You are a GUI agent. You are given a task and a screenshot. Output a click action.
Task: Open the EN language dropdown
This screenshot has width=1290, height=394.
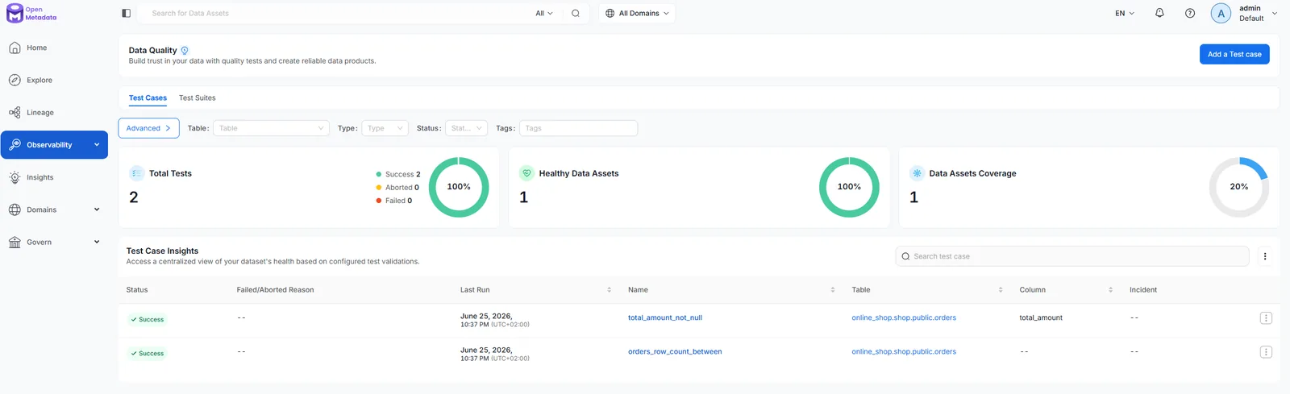tap(1125, 13)
